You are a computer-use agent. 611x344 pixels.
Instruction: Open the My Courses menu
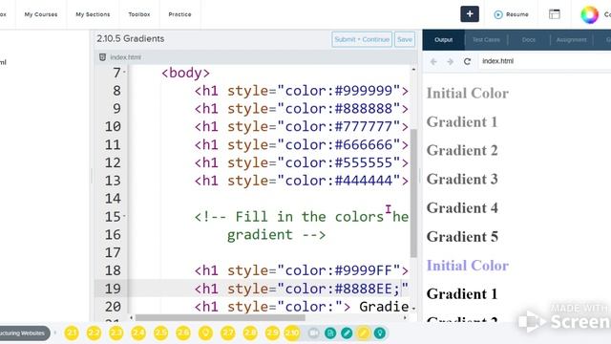(41, 14)
